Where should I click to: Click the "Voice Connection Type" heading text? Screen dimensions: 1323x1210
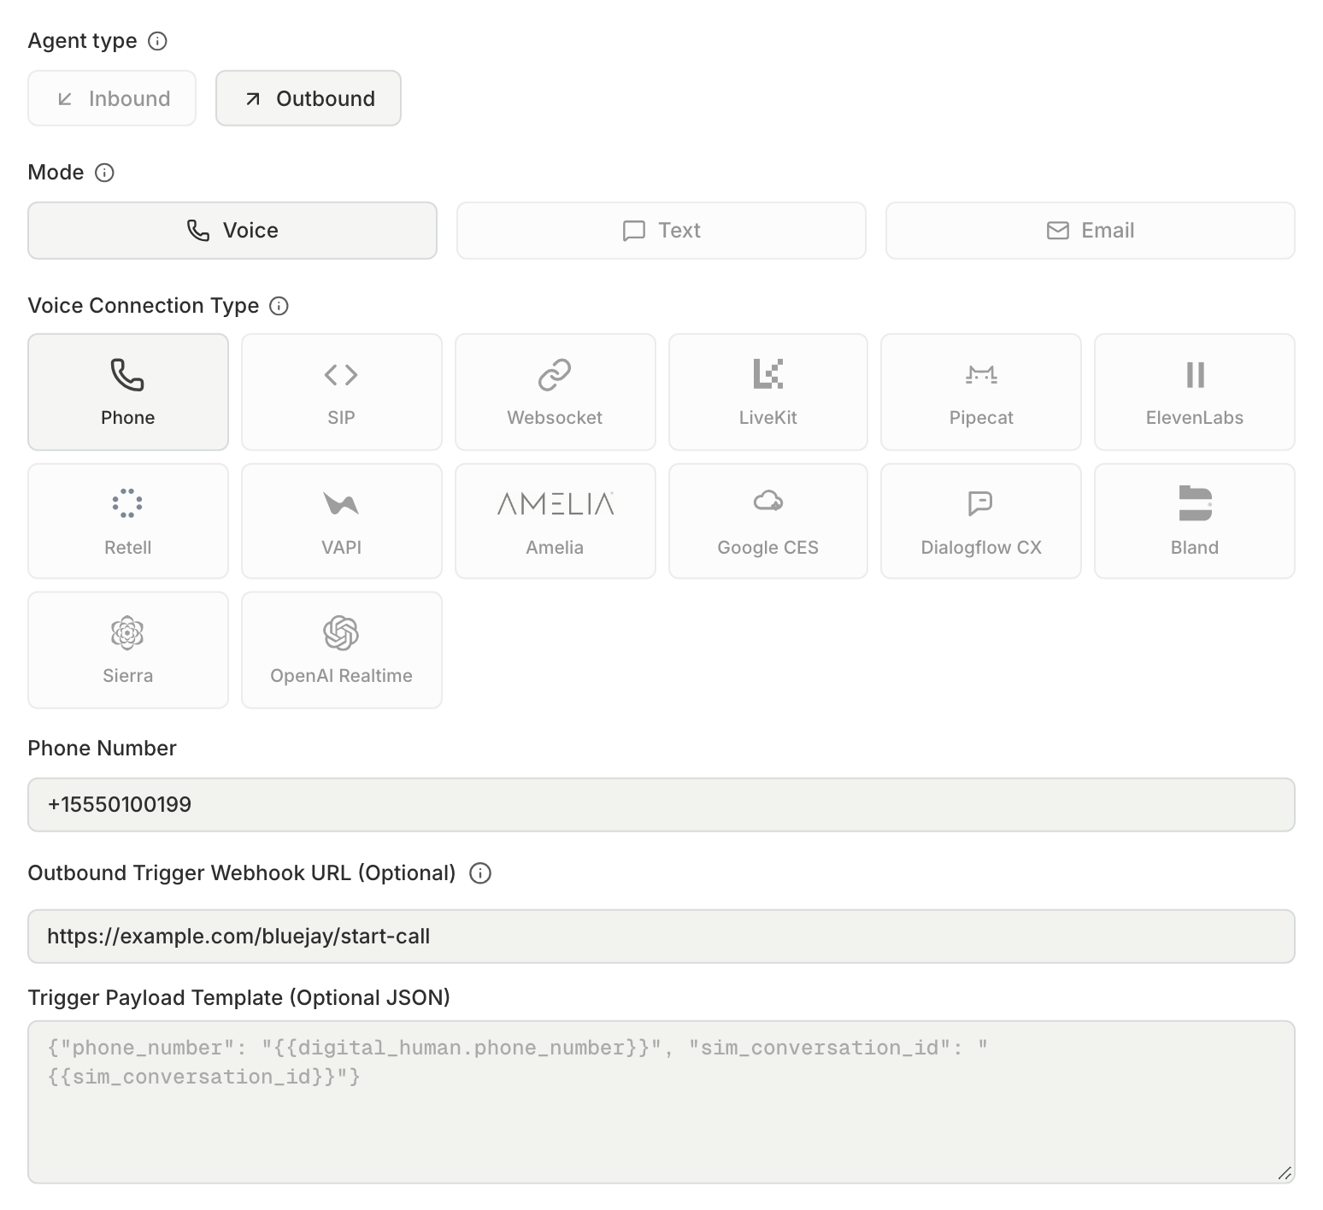[x=144, y=306]
